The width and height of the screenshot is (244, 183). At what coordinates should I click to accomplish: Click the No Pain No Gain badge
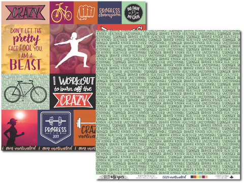pos(134,13)
